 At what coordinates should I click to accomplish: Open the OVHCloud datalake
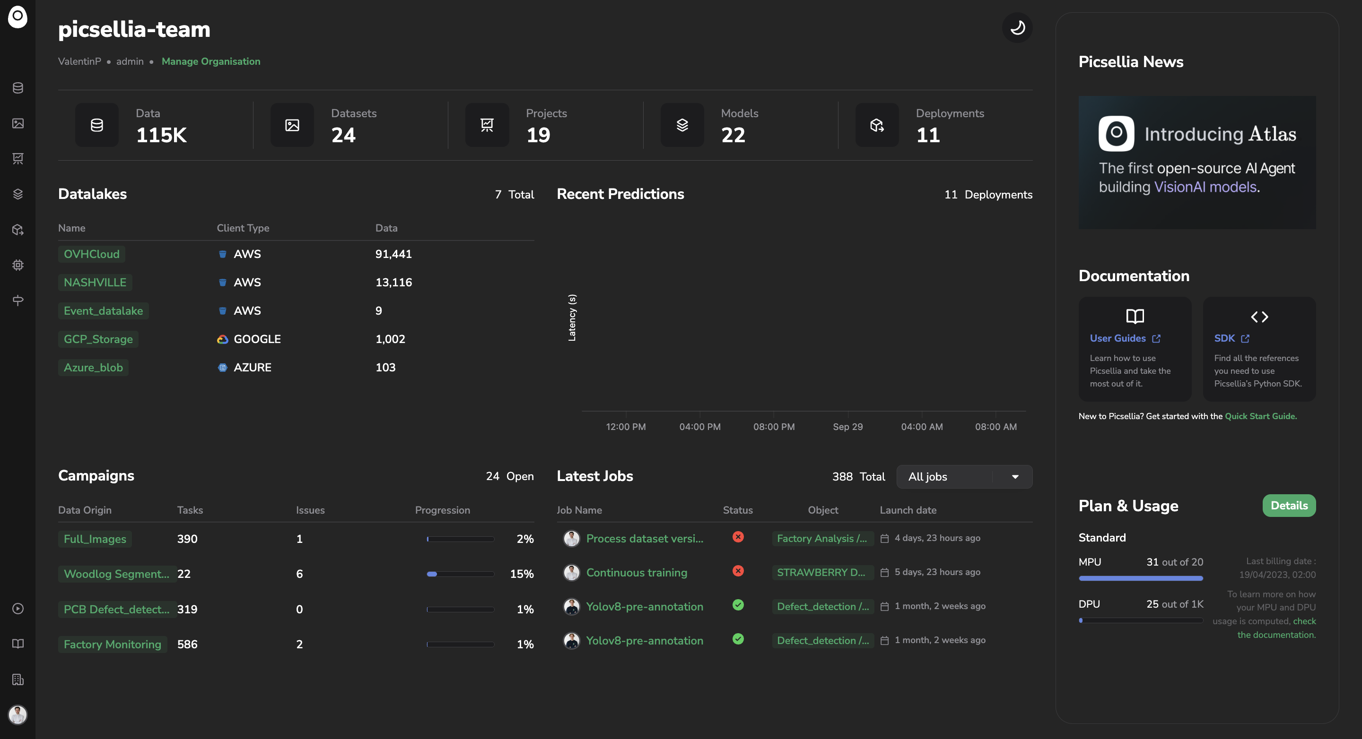(91, 254)
